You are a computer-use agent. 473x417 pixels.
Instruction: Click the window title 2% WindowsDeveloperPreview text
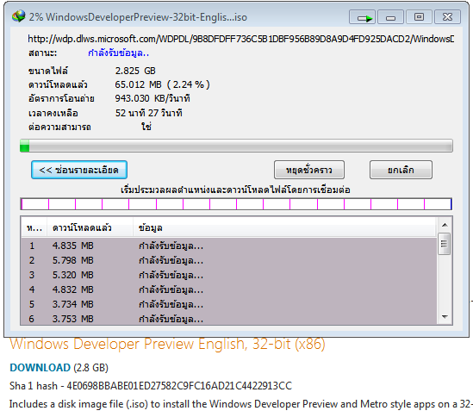pyautogui.click(x=138, y=17)
